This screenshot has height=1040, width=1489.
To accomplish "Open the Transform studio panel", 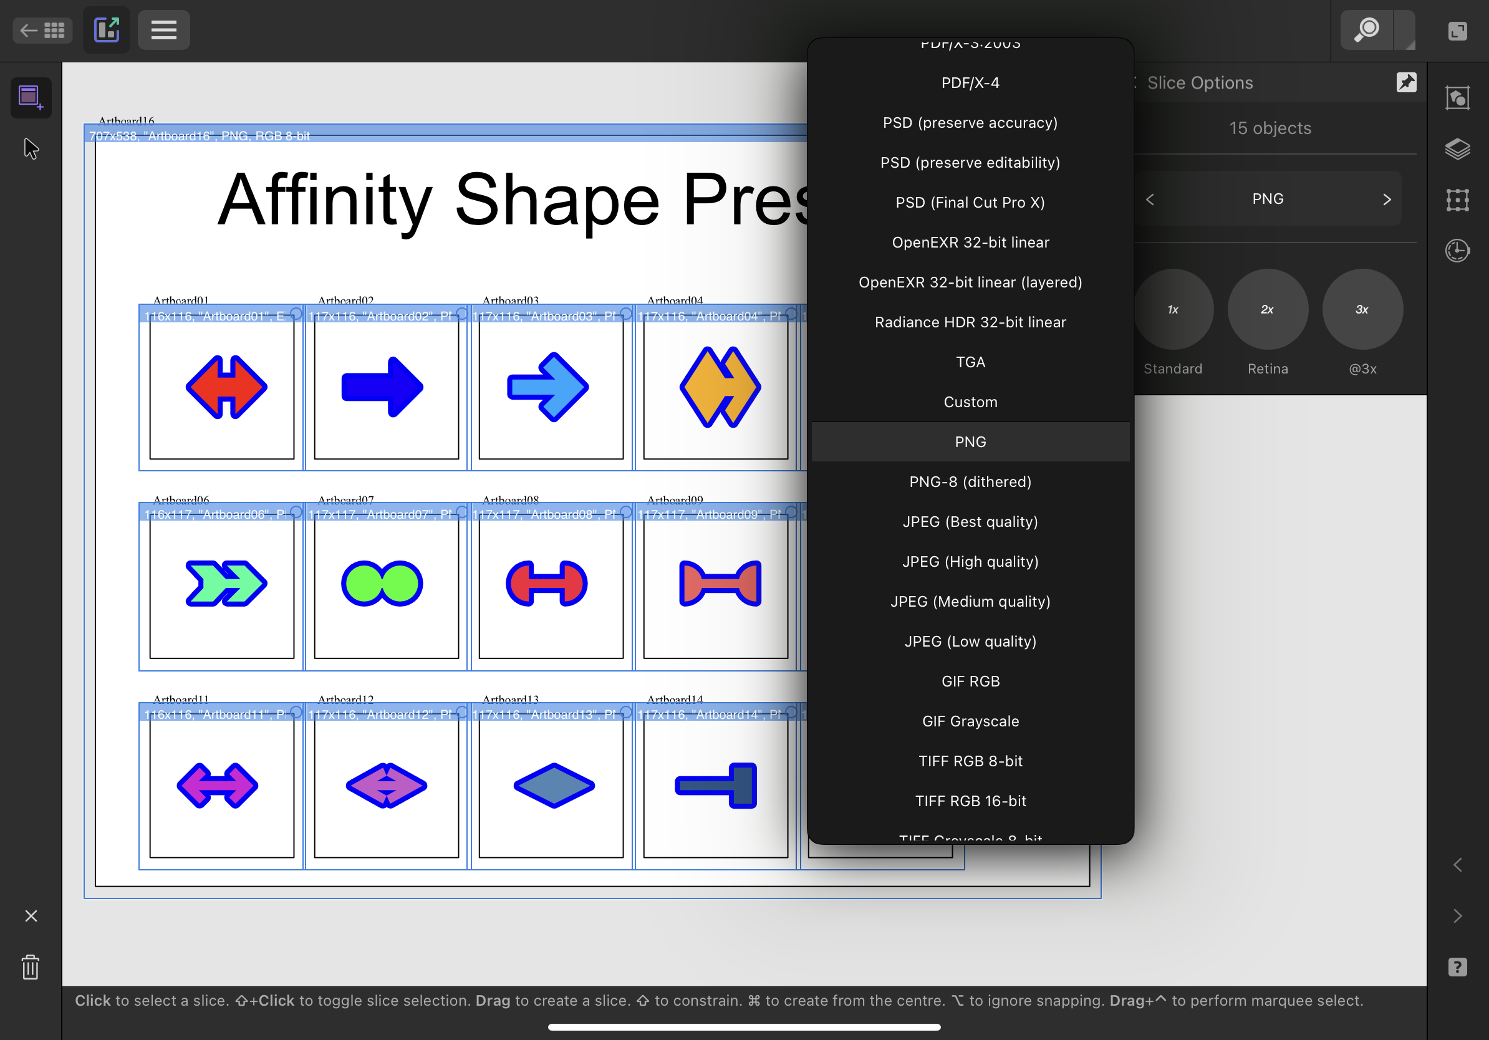I will (1457, 200).
